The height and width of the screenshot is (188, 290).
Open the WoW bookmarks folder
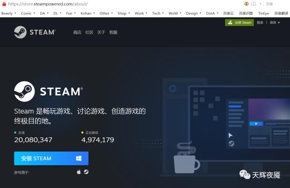[175, 13]
